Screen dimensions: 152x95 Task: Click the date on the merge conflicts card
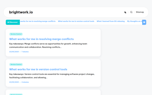[14, 52]
